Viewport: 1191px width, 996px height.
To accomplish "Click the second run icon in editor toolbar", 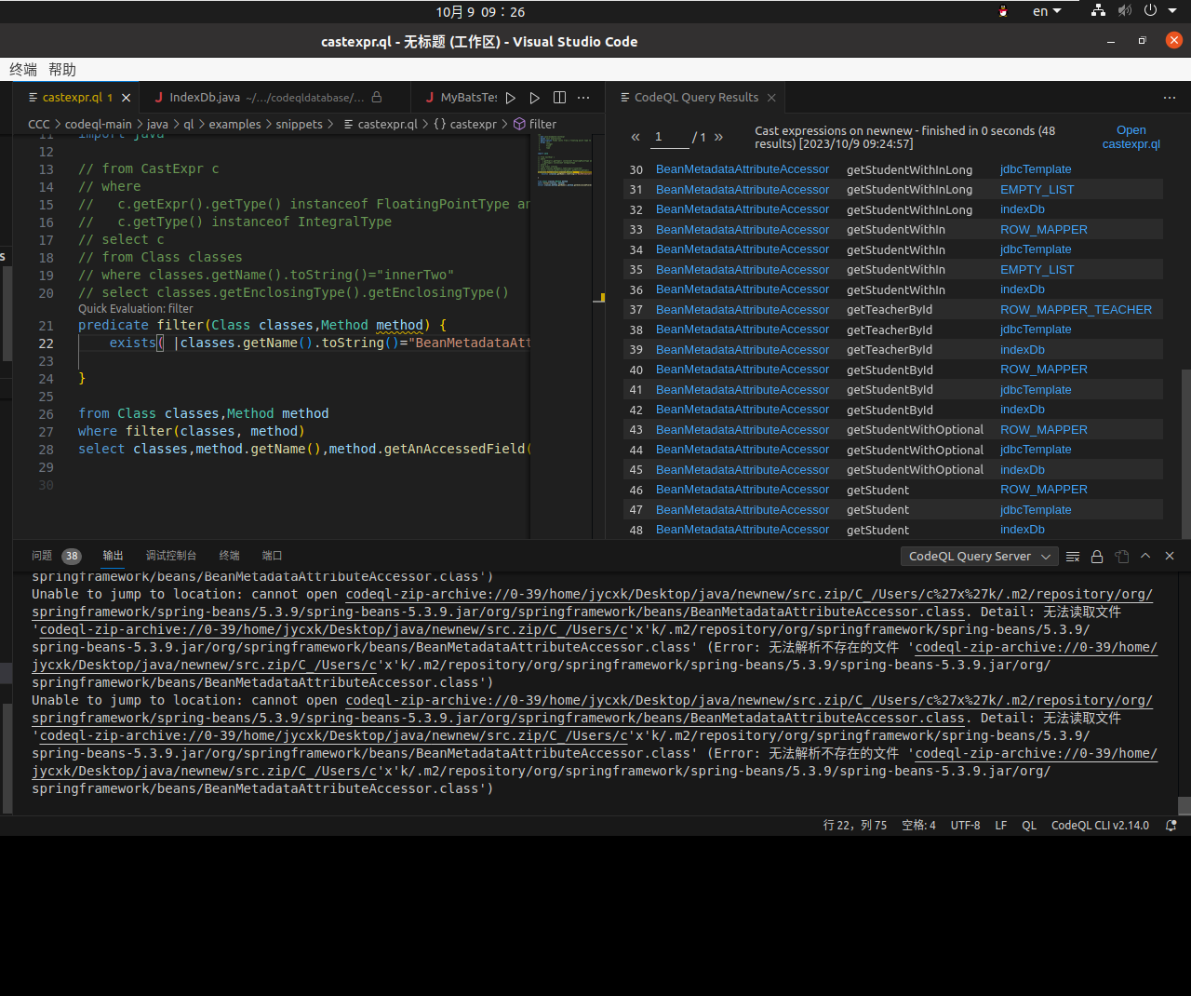I will coord(535,98).
